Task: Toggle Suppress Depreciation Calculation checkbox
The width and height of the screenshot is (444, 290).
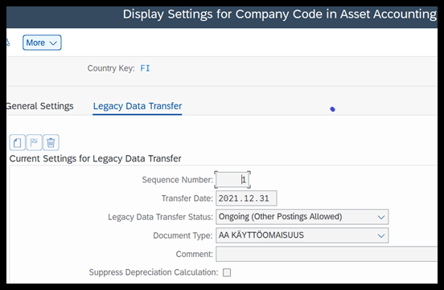Action: (227, 272)
